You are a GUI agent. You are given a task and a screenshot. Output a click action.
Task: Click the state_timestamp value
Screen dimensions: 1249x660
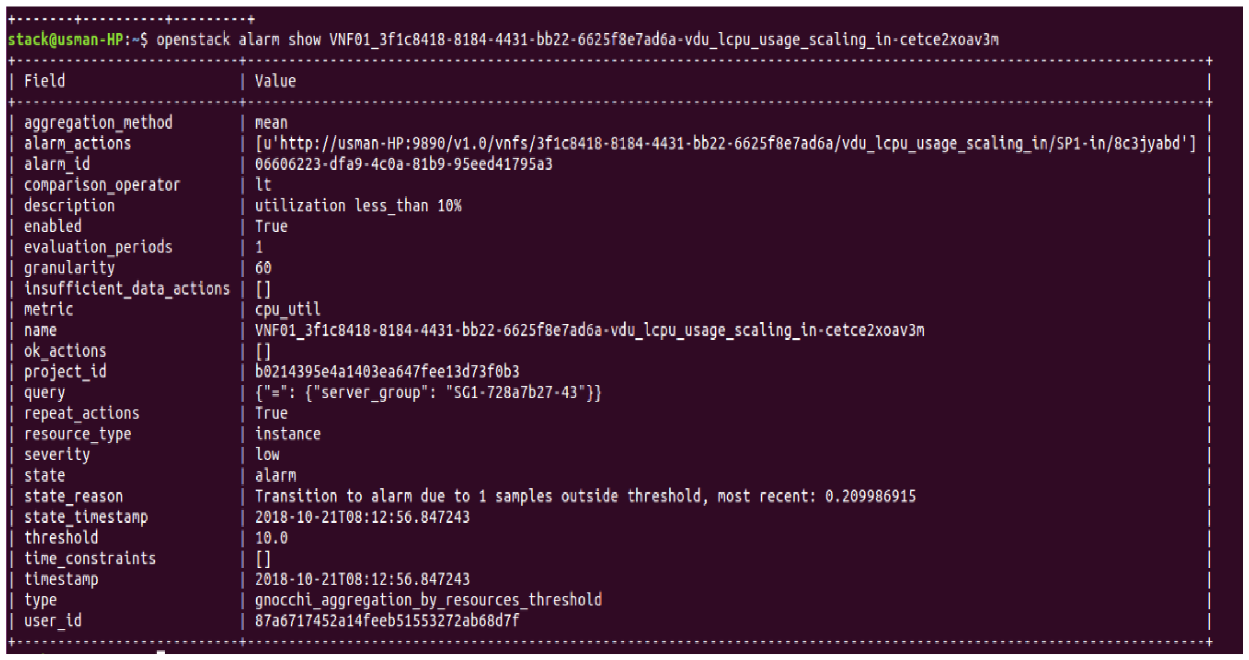tap(362, 517)
